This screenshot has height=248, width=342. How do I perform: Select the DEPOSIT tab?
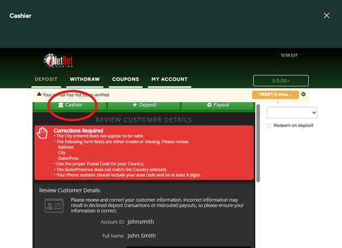coord(46,79)
